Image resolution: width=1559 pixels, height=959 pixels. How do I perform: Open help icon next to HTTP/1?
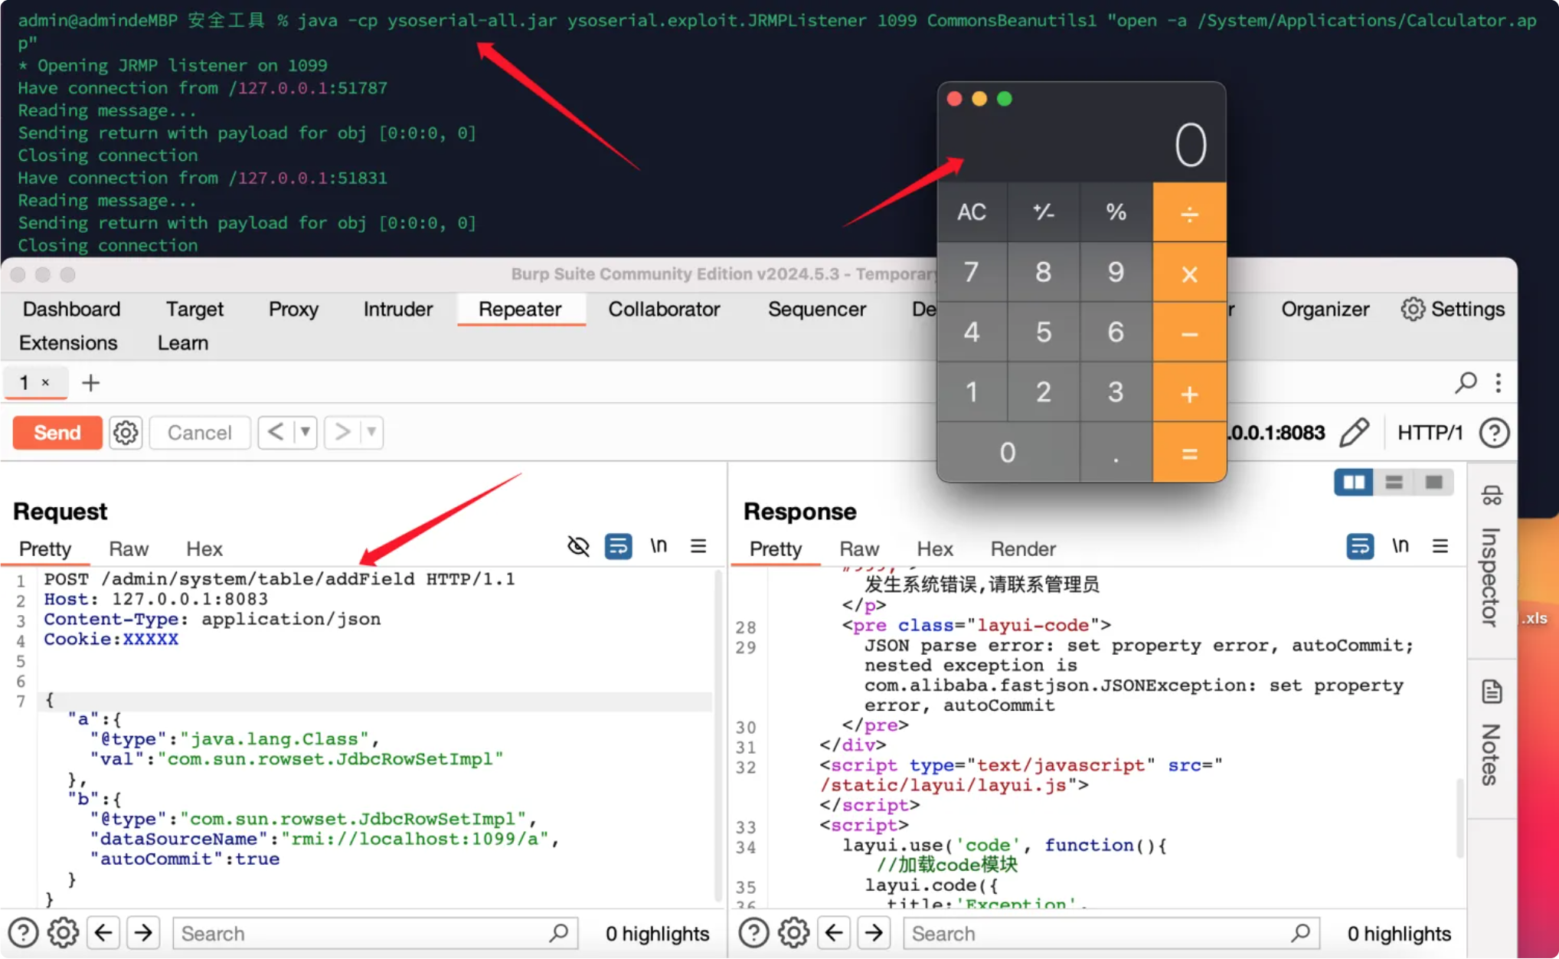pos(1494,433)
